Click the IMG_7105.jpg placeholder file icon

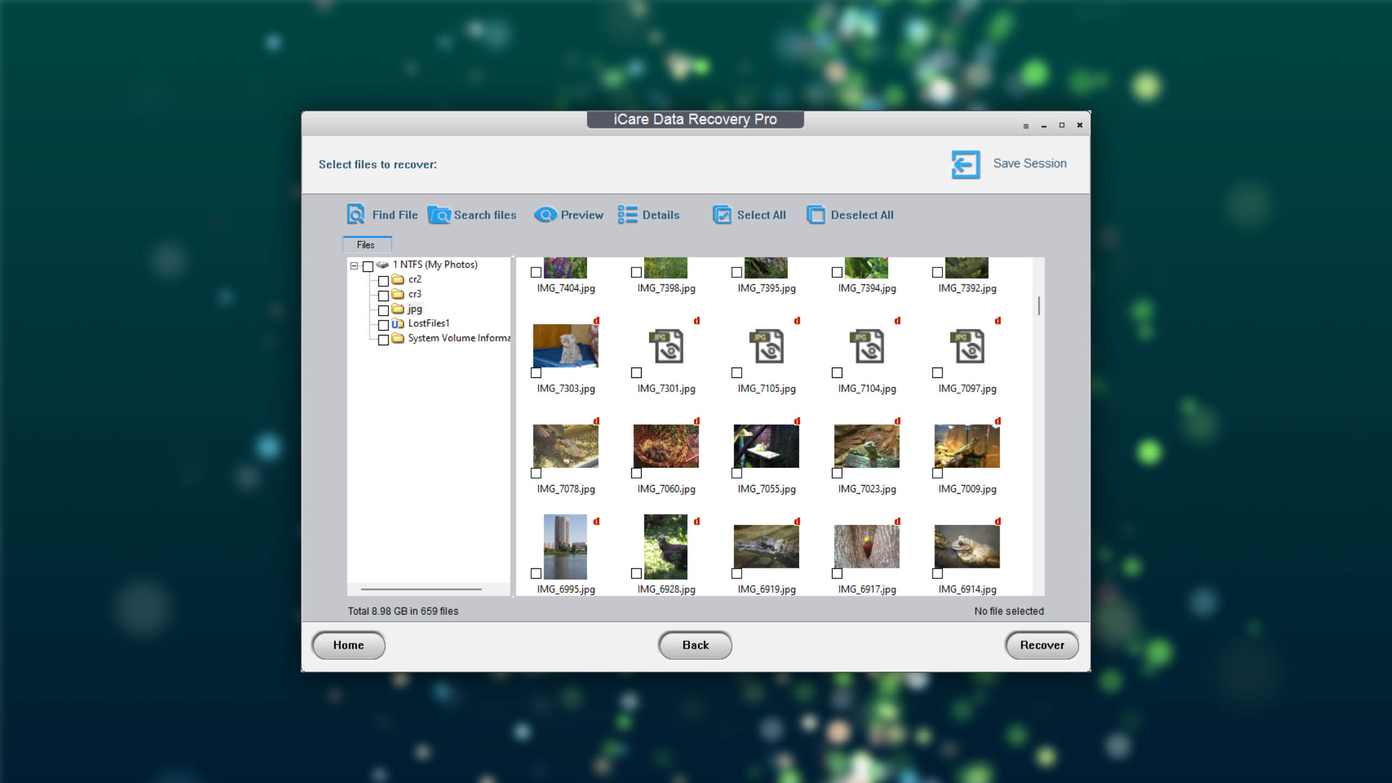[766, 346]
